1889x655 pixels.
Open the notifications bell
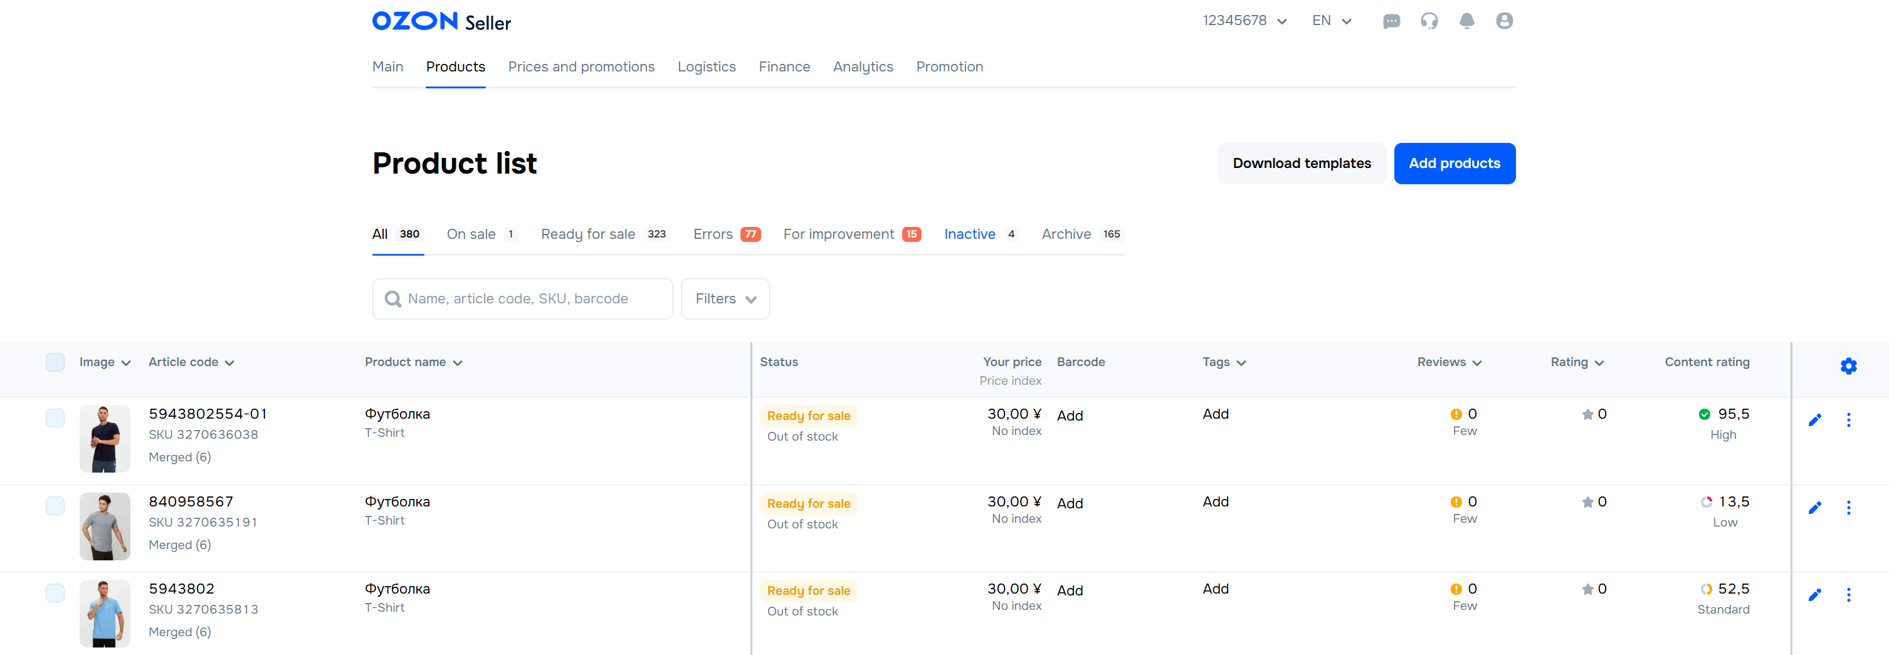click(1466, 21)
